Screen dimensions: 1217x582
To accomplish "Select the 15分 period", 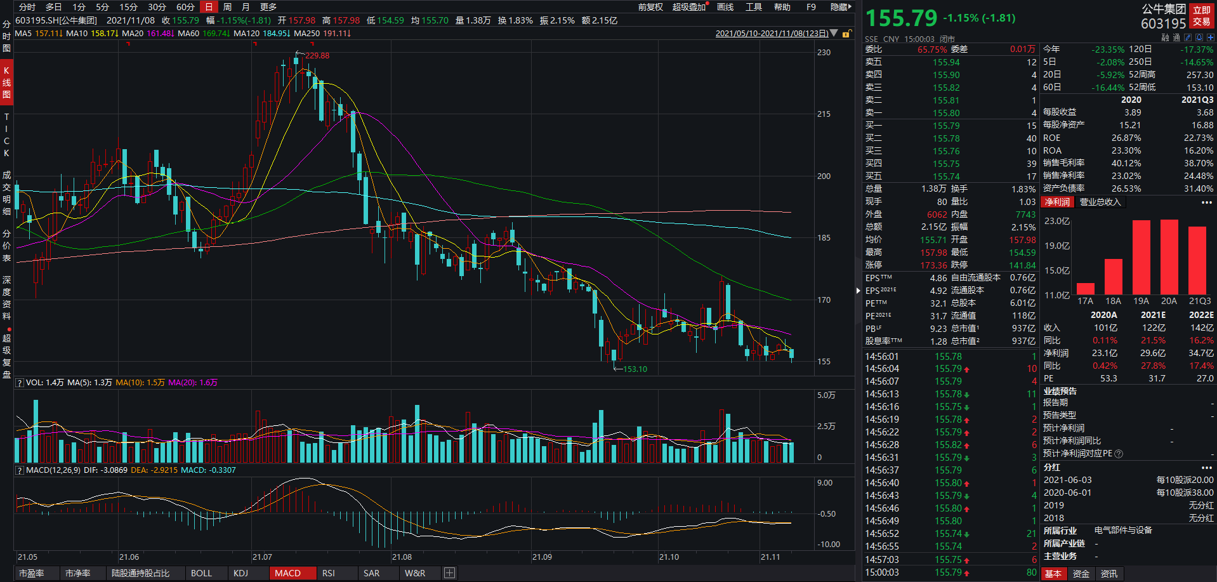I will (129, 7).
